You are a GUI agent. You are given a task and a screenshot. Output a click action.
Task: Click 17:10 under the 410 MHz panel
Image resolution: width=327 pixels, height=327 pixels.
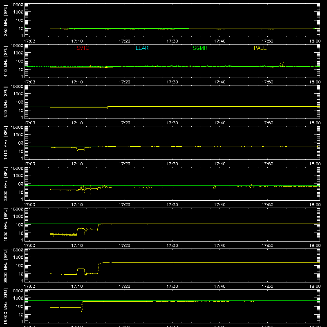click(77, 82)
